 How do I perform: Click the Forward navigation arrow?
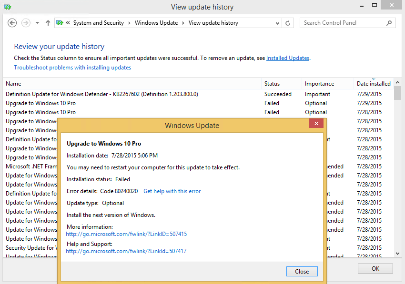click(x=26, y=23)
